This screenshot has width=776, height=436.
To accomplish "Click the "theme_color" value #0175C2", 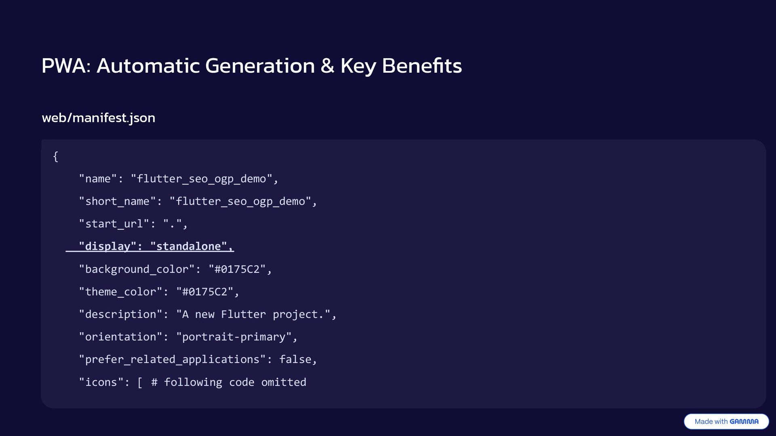I will click(205, 292).
